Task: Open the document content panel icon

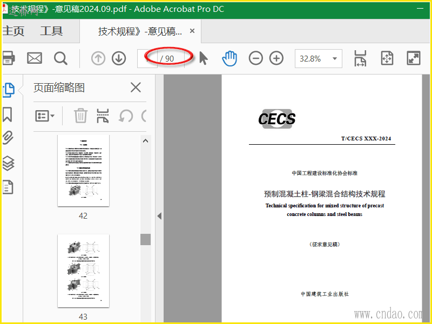Action: coord(8,187)
